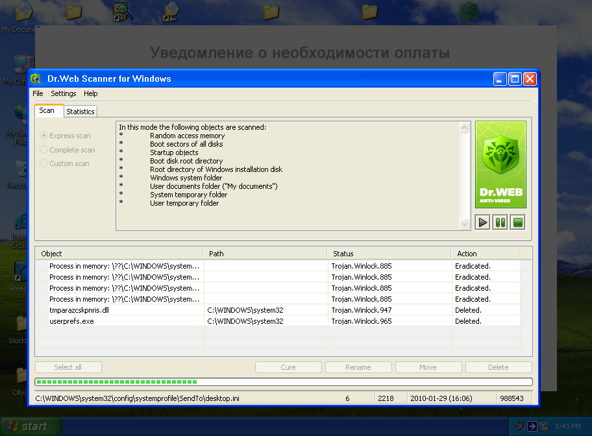
Task: Click the Rename button
Action: coord(358,367)
